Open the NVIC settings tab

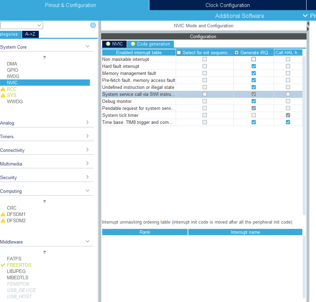[x=114, y=44]
